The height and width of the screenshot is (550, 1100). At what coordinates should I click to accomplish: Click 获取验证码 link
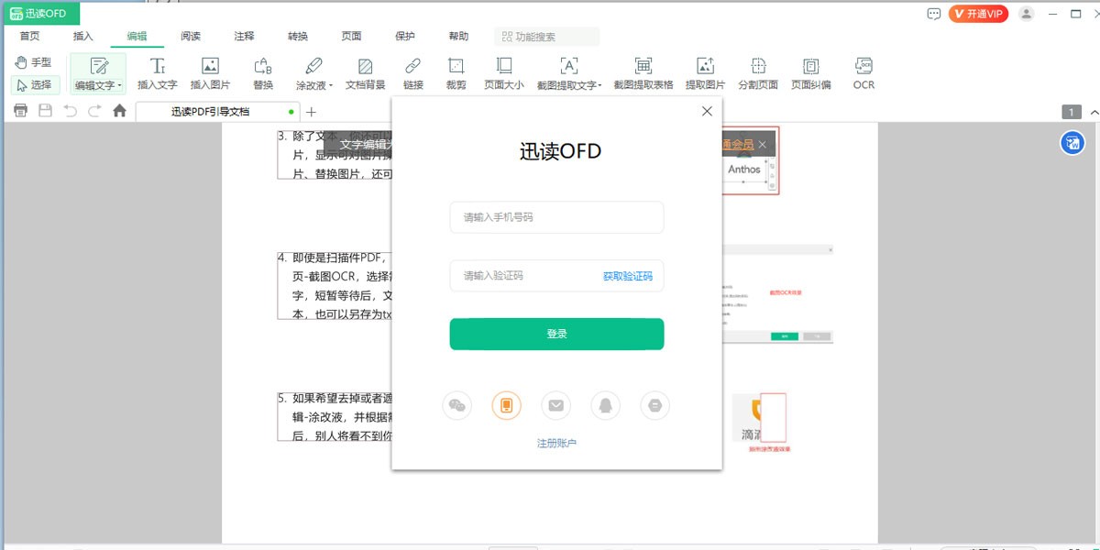[628, 276]
